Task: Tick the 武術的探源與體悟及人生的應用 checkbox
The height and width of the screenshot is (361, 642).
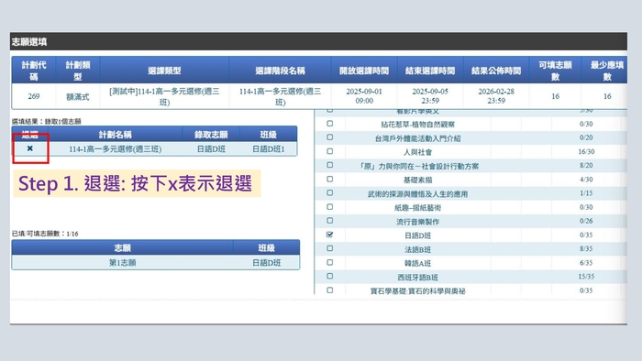Action: pos(329,193)
